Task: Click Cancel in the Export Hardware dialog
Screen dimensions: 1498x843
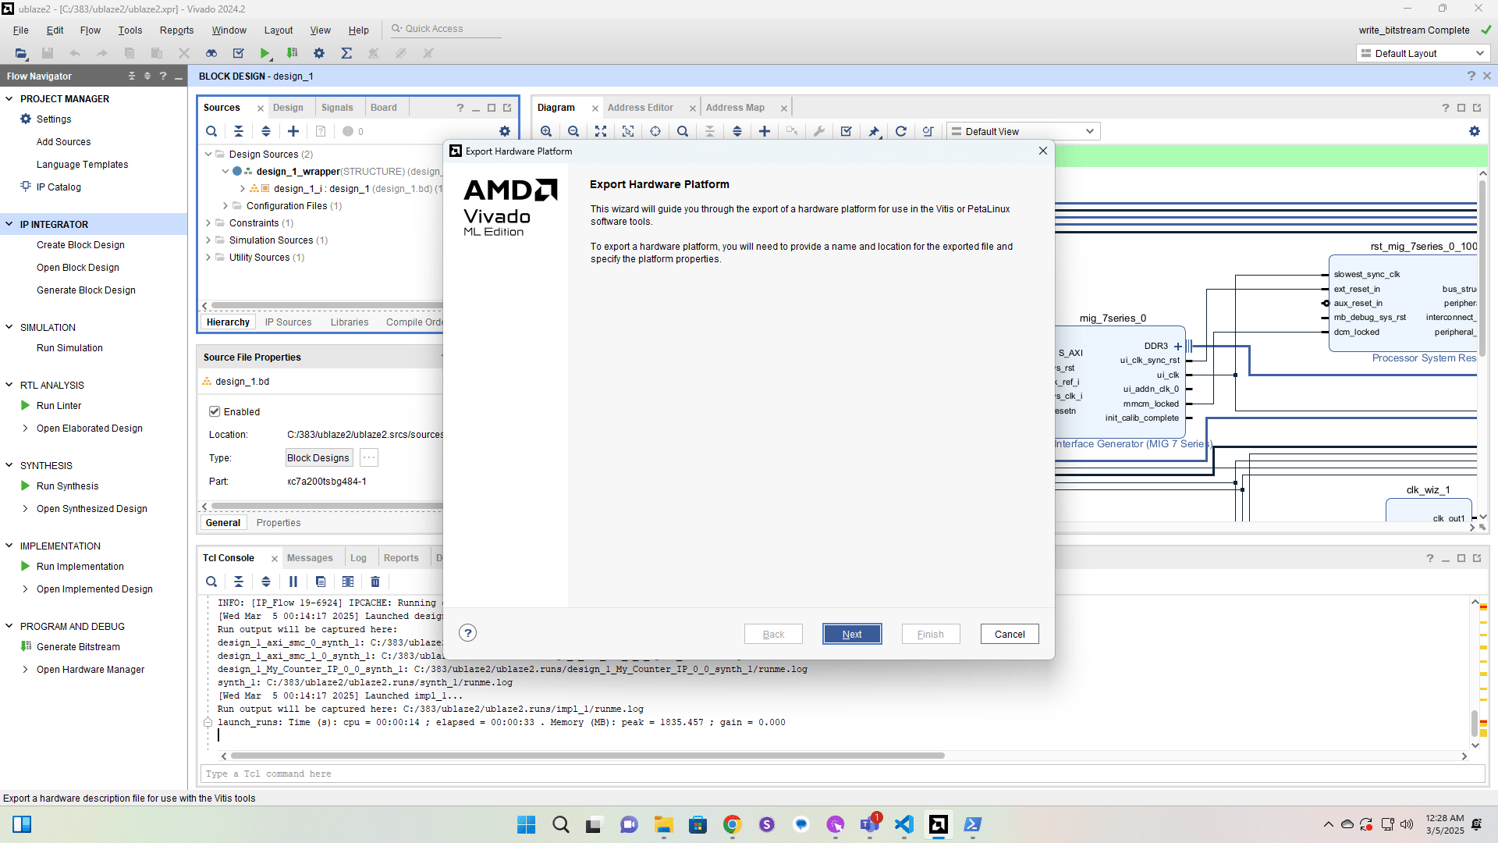Action: [1009, 634]
